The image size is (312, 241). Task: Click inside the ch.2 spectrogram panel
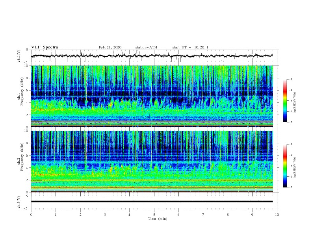pyautogui.click(x=152, y=161)
